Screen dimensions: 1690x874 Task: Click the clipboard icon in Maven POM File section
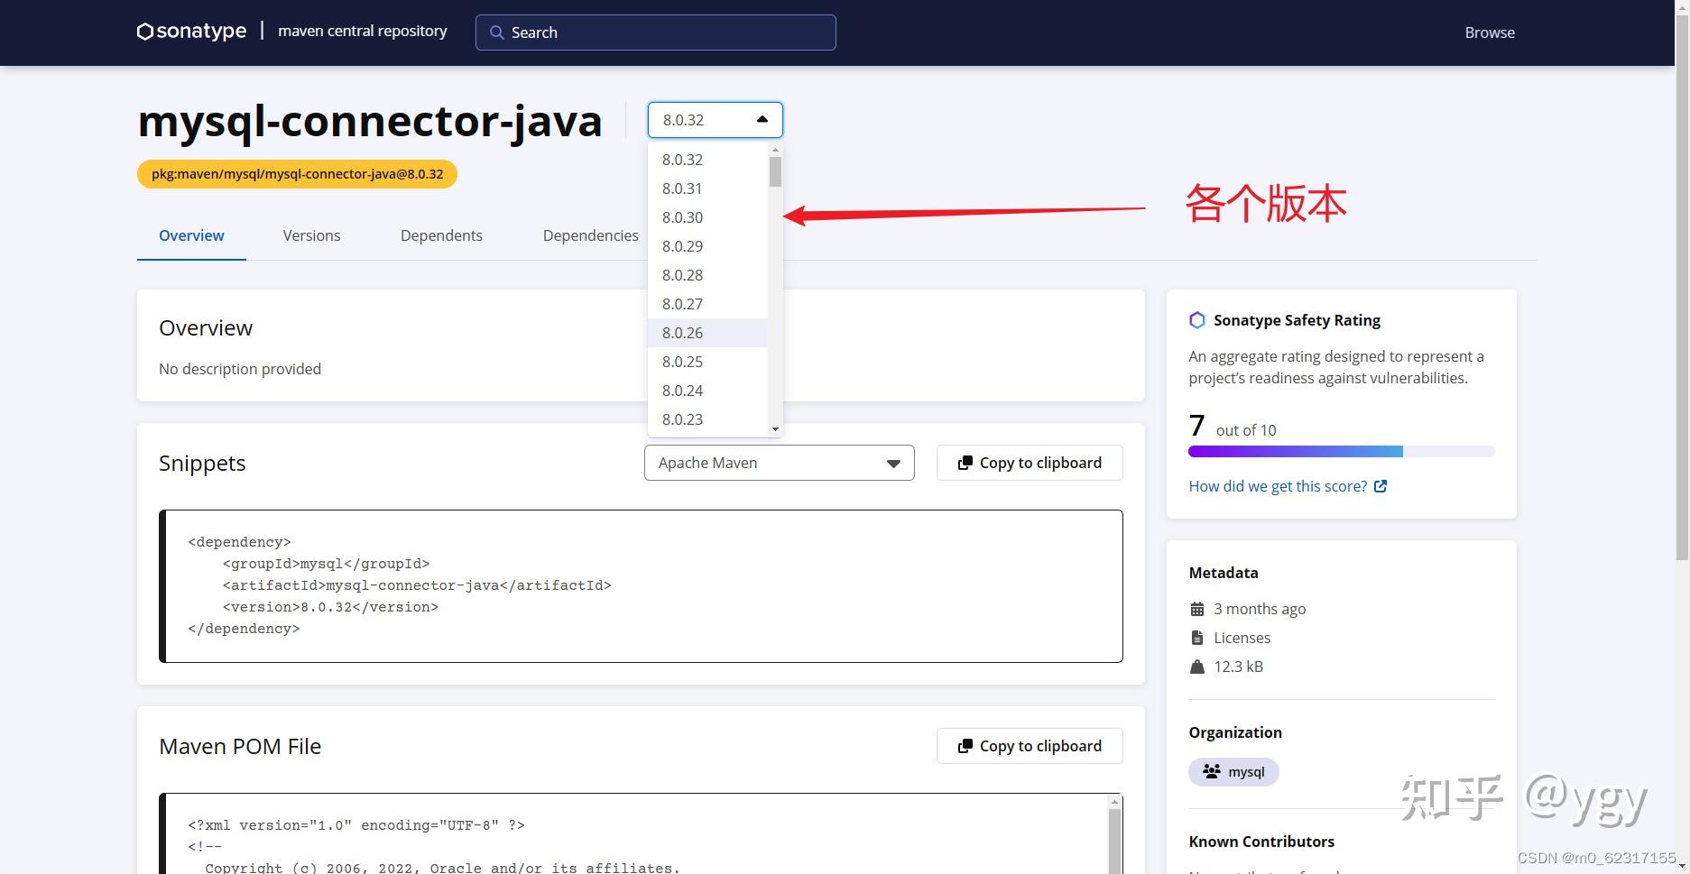965,746
